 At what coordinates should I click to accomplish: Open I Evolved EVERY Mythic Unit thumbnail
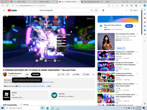coord(106,99)
